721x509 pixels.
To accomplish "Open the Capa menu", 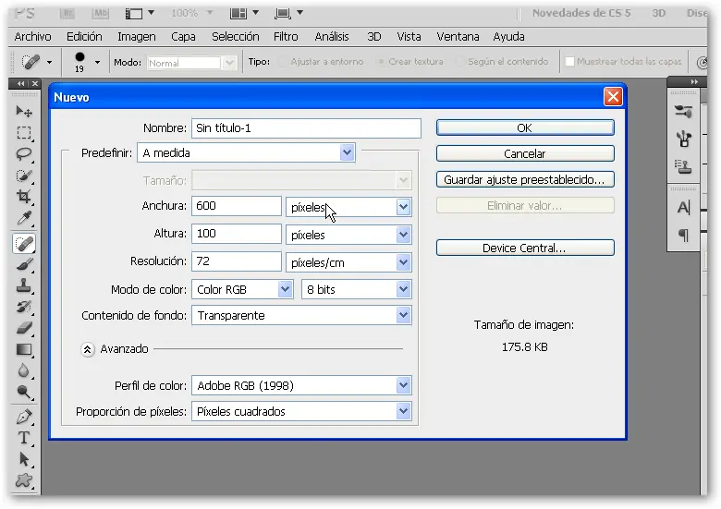I will 183,36.
